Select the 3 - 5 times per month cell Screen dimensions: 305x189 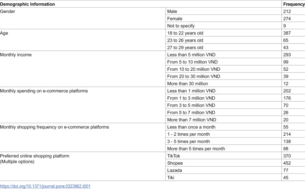pos(188,141)
